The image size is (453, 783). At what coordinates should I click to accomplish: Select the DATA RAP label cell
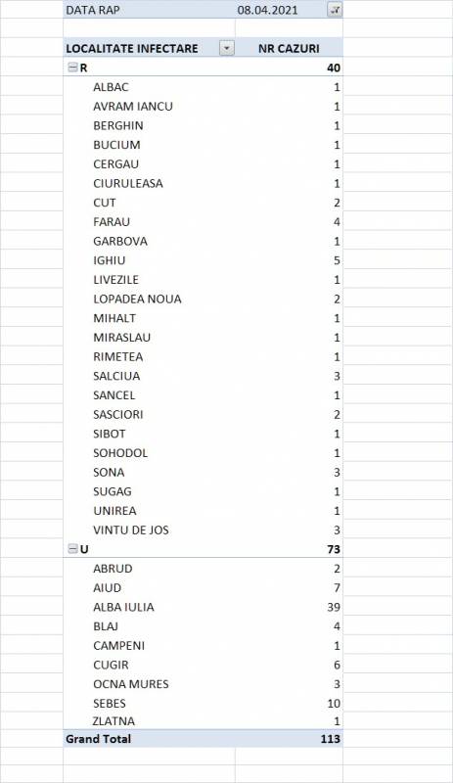(x=92, y=10)
